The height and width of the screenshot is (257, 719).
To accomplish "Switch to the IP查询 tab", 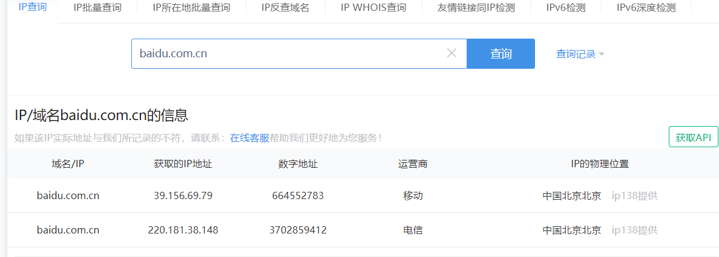I will coord(32,7).
